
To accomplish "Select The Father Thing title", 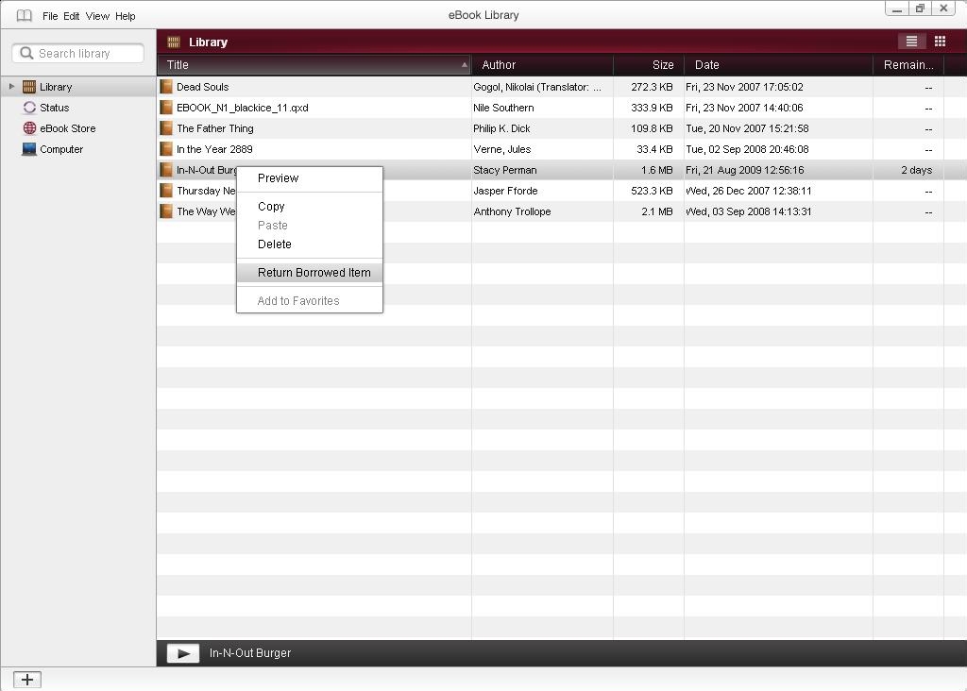I will point(215,128).
